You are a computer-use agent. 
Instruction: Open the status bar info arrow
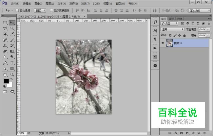69,133
